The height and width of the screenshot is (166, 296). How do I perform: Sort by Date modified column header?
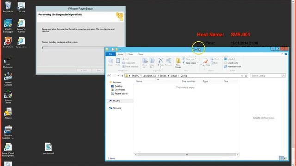pos(191,81)
